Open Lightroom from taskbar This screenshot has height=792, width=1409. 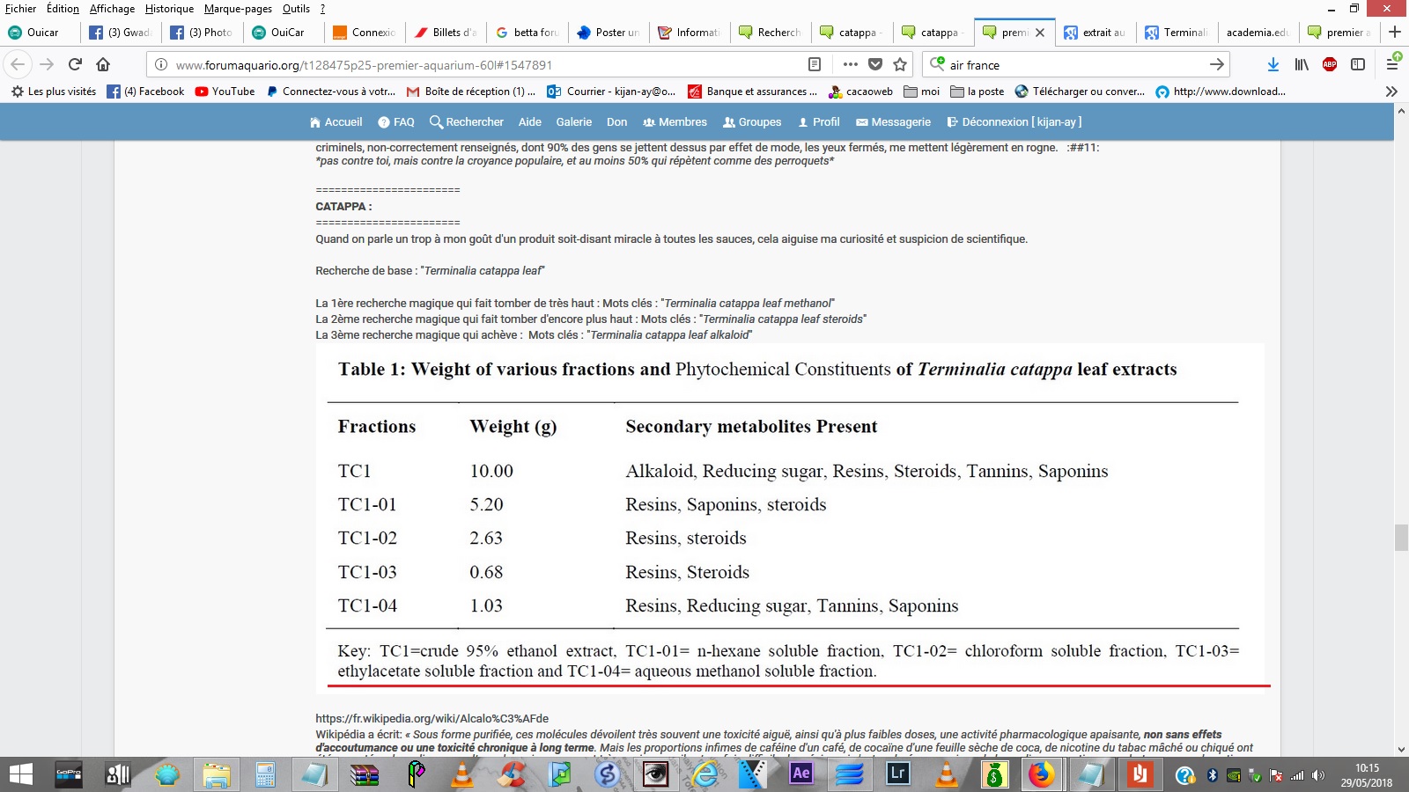(897, 774)
